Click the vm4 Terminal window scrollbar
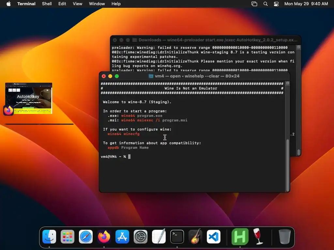 pos(288,165)
